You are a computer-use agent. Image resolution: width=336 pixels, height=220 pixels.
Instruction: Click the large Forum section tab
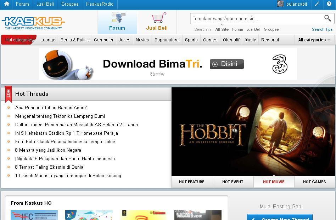pos(117,22)
